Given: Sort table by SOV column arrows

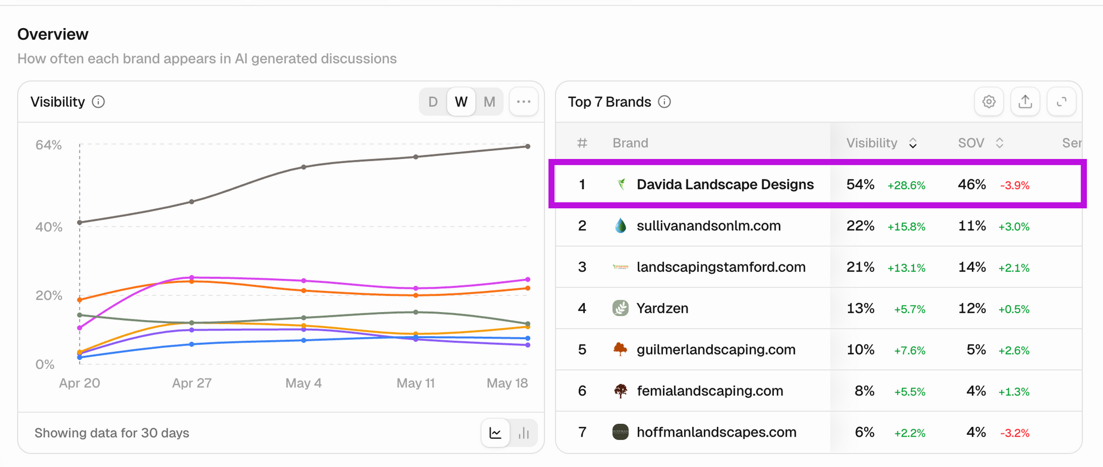Looking at the screenshot, I should (1000, 143).
